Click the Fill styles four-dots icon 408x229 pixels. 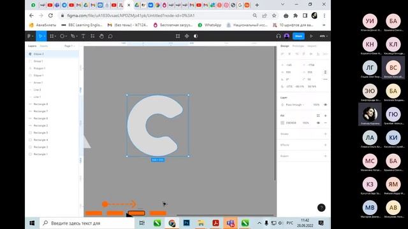pyautogui.click(x=318, y=116)
